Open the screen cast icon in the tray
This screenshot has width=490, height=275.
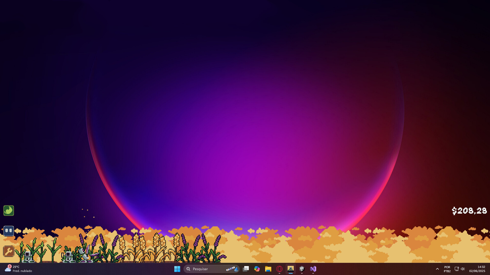point(456,269)
